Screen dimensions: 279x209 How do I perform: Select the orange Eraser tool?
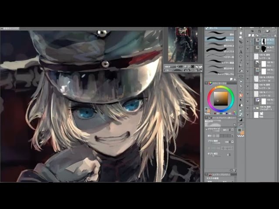241,95
